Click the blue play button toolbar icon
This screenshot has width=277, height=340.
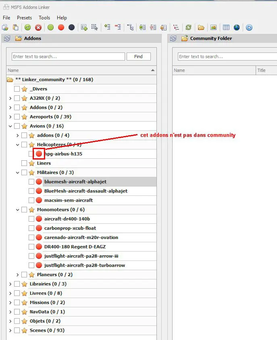[249, 27]
